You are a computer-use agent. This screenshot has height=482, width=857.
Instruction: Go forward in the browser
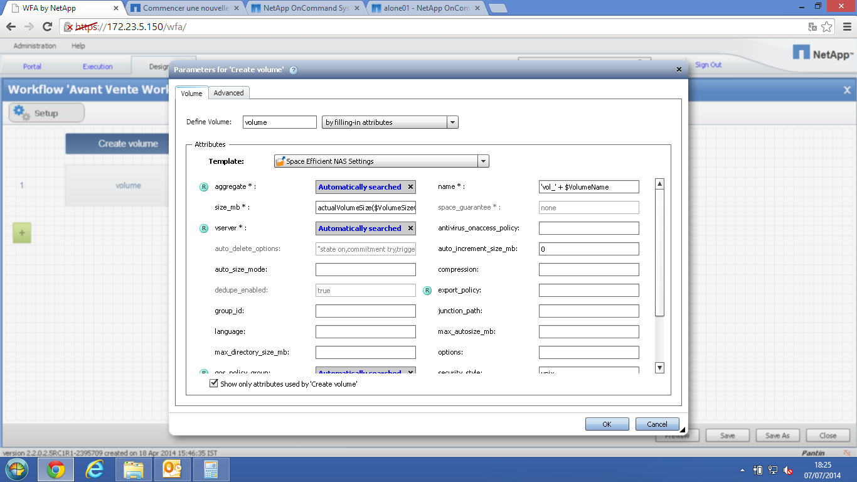[29, 27]
